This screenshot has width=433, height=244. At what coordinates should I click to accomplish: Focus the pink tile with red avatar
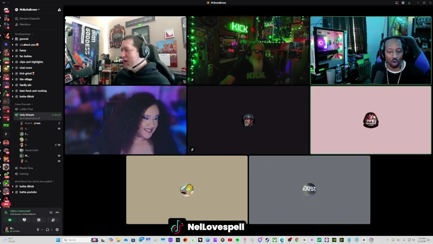pyautogui.click(x=371, y=120)
